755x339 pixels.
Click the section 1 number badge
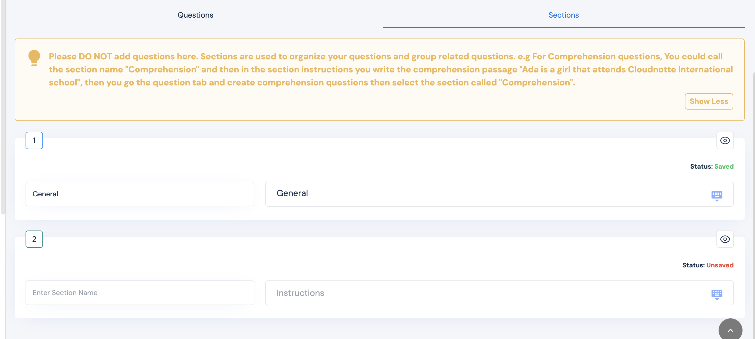pos(34,140)
